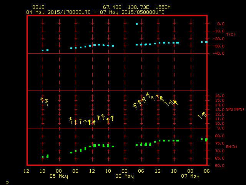Click the 05 May date label

point(59,177)
